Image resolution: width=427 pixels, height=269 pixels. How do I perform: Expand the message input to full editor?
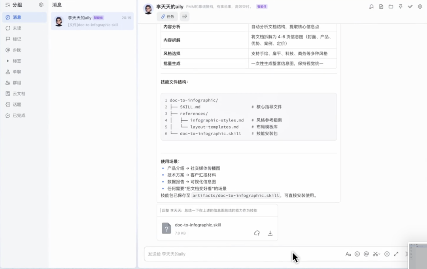[x=396, y=254]
